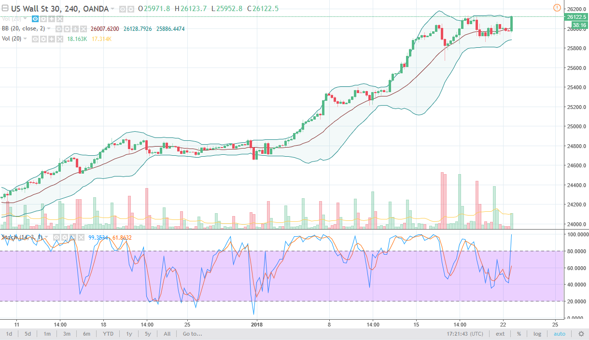Remove the faded Vol (20) indicator with X
Image resolution: width=589 pixels, height=340 pixels.
point(60,19)
